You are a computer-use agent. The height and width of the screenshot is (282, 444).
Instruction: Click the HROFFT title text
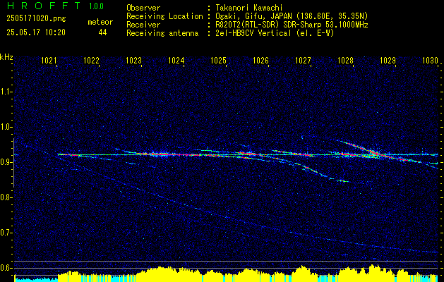tap(44, 6)
